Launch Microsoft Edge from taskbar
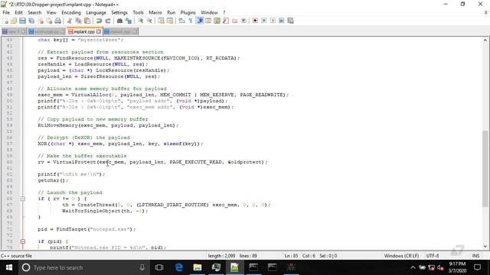Screen dimensions: 490x275 pos(178,267)
